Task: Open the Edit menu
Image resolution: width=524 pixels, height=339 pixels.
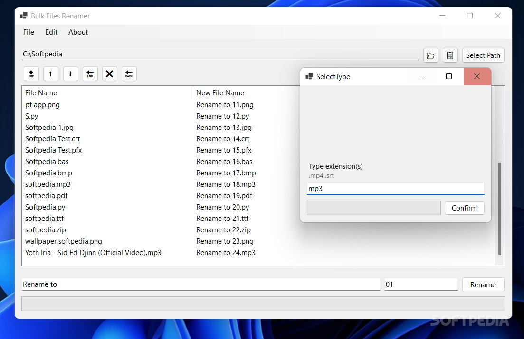Action: (51, 32)
